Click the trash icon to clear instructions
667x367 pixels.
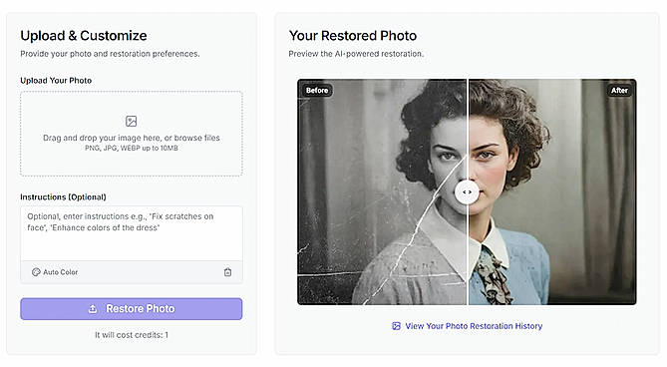227,272
